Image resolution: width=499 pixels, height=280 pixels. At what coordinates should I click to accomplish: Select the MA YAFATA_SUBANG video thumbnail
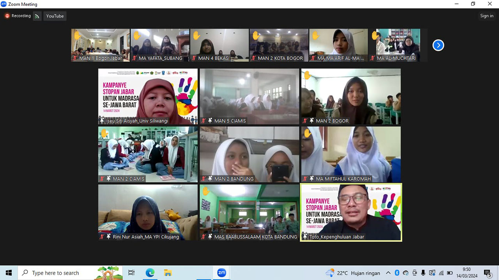(x=160, y=45)
